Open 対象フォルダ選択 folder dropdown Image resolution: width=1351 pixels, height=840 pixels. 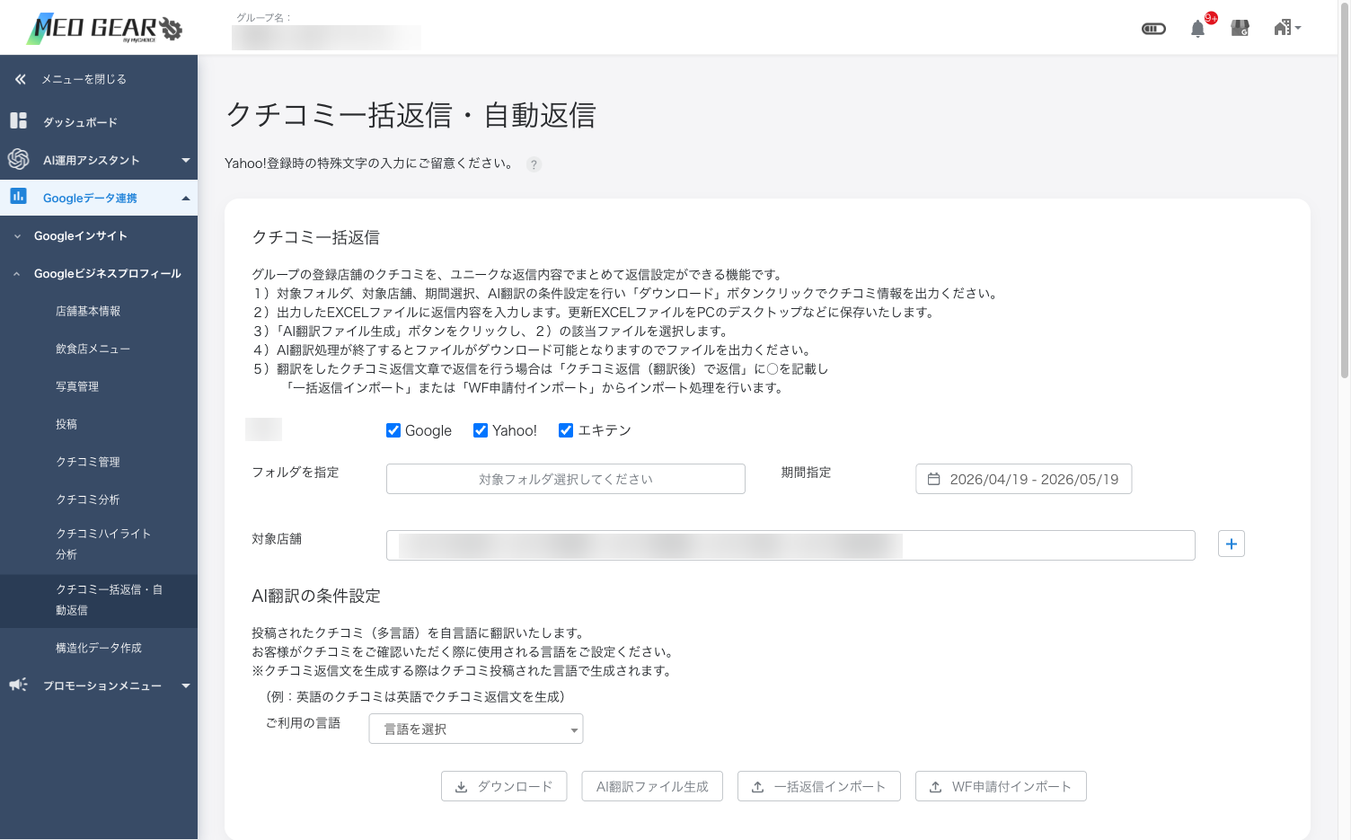tap(566, 479)
